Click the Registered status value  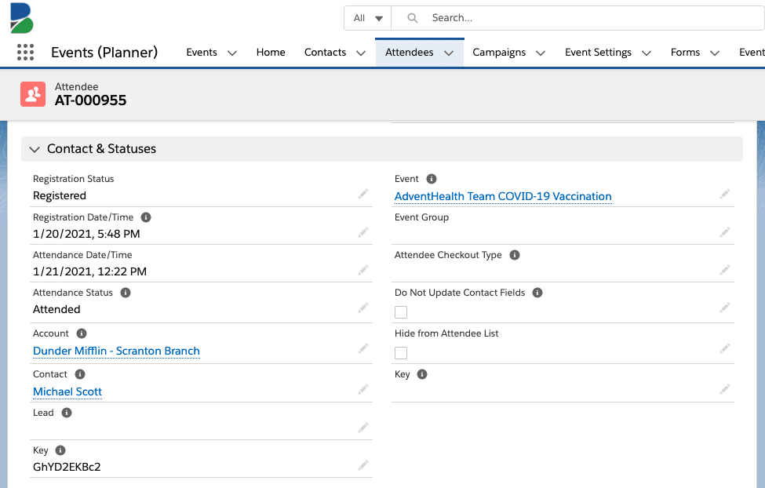[x=60, y=195]
